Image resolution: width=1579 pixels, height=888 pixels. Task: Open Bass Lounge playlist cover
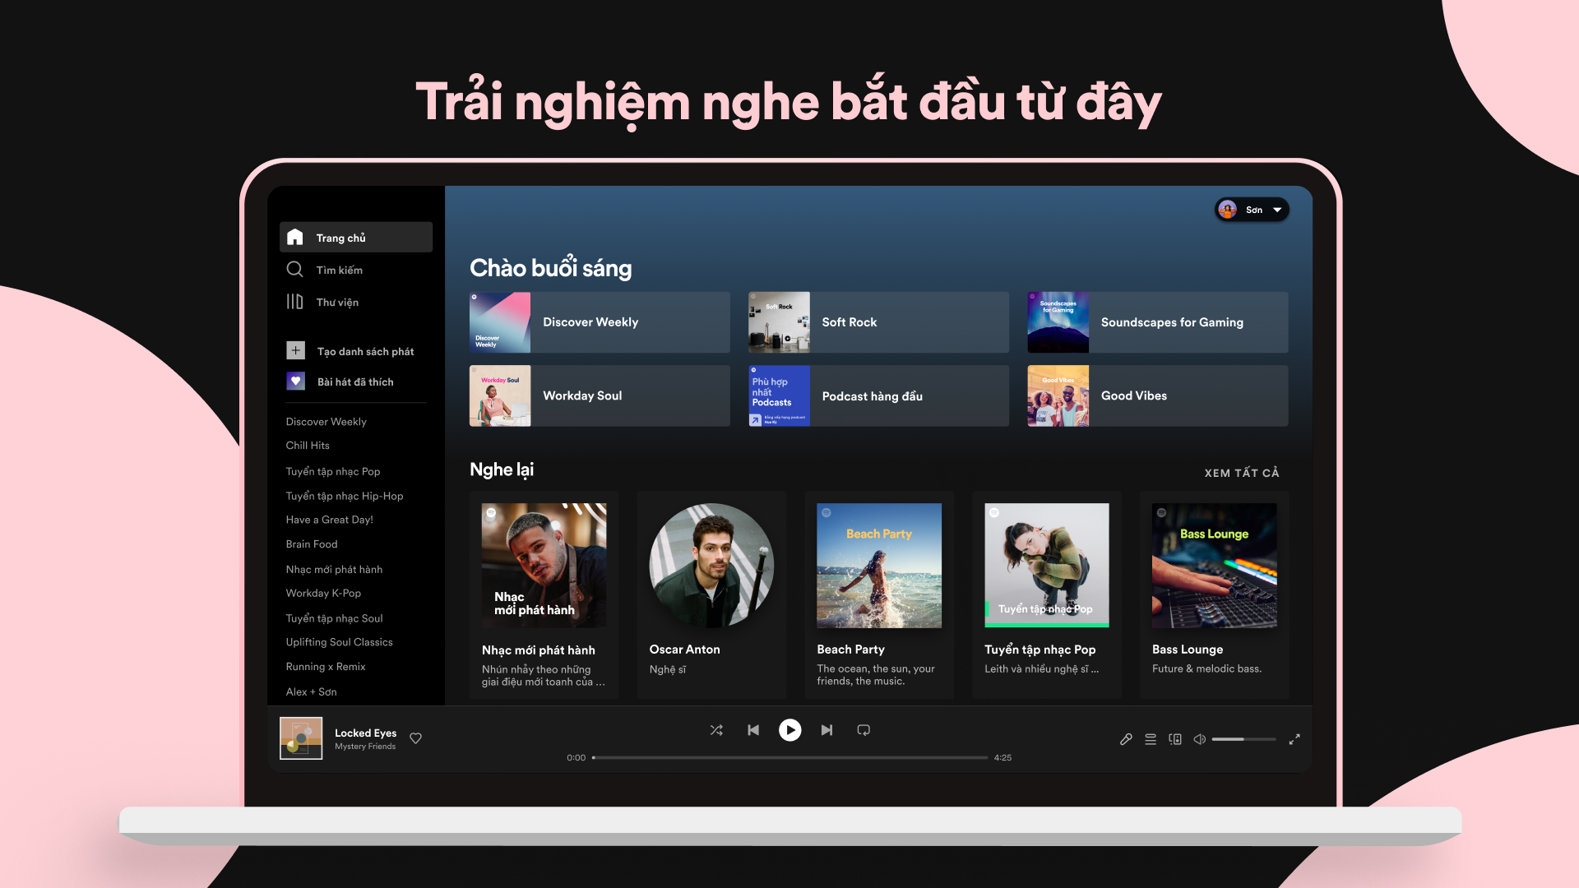[x=1215, y=566]
